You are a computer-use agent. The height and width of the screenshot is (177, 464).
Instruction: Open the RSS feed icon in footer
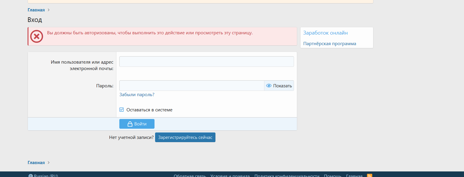click(x=370, y=176)
